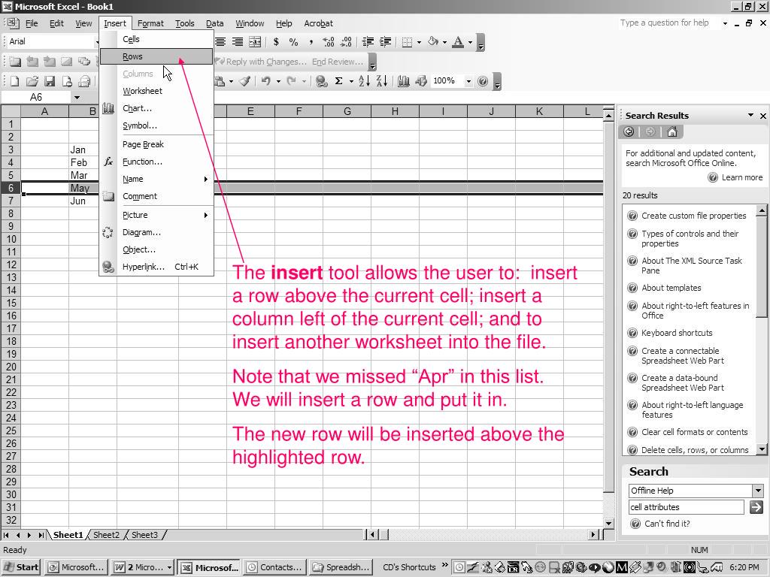
Task: Save the workbook with the floppy icon
Action: 50,81
